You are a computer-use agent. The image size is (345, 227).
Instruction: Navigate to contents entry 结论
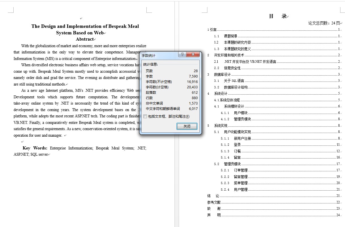274,196
